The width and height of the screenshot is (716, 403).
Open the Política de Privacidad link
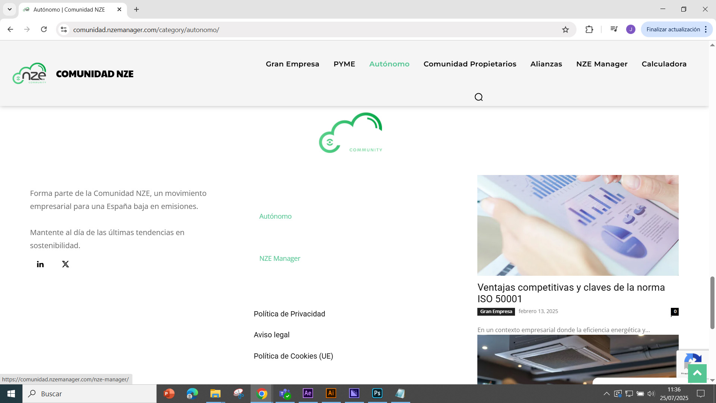[289, 314]
